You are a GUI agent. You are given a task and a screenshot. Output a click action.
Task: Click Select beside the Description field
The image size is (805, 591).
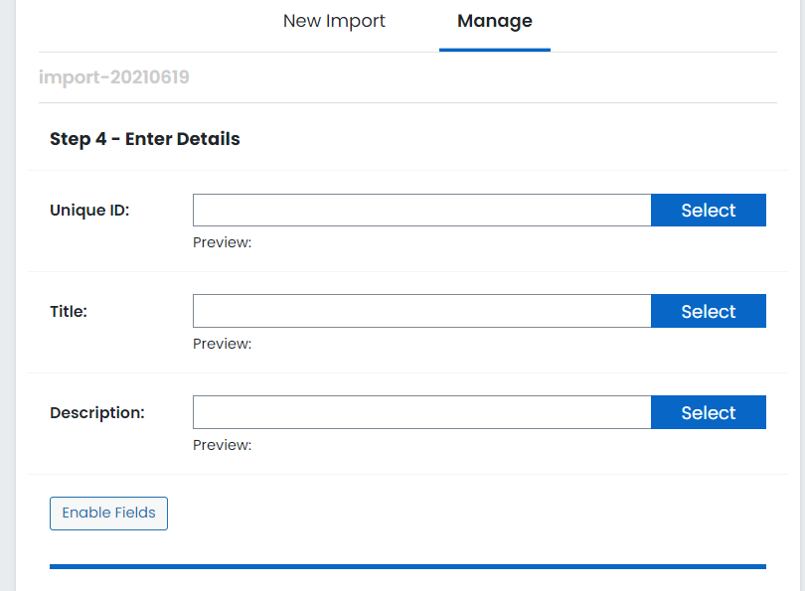708,412
